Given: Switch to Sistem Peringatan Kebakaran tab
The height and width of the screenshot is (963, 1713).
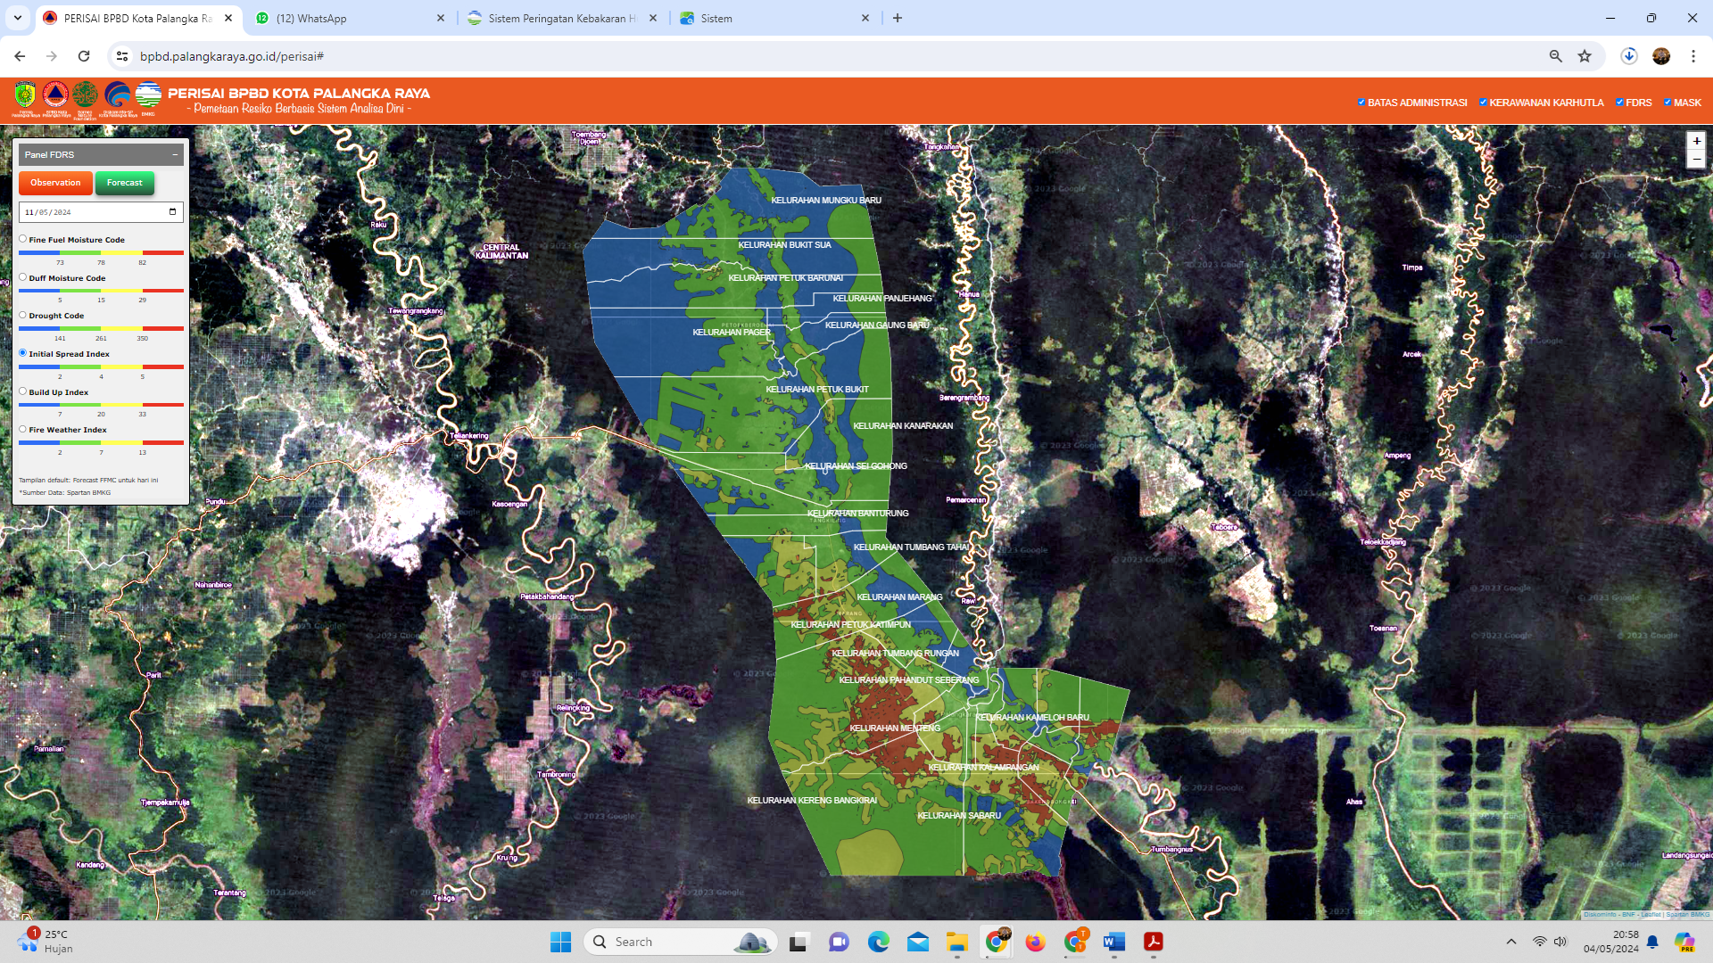Looking at the screenshot, I should tap(562, 18).
